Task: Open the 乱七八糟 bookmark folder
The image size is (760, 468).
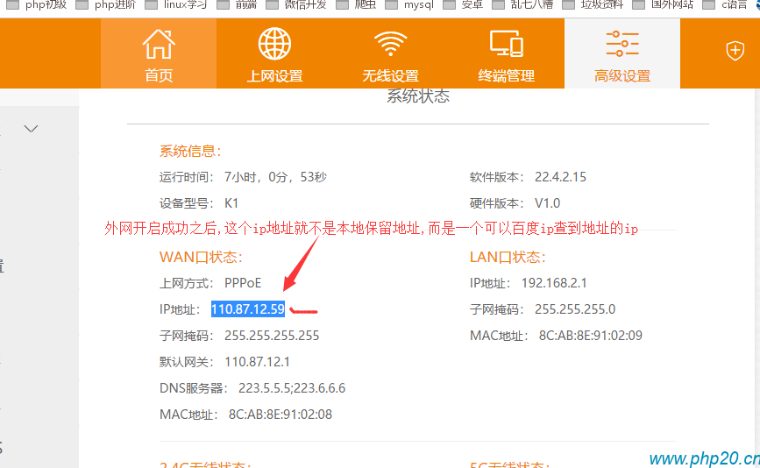Action: tap(523, 5)
